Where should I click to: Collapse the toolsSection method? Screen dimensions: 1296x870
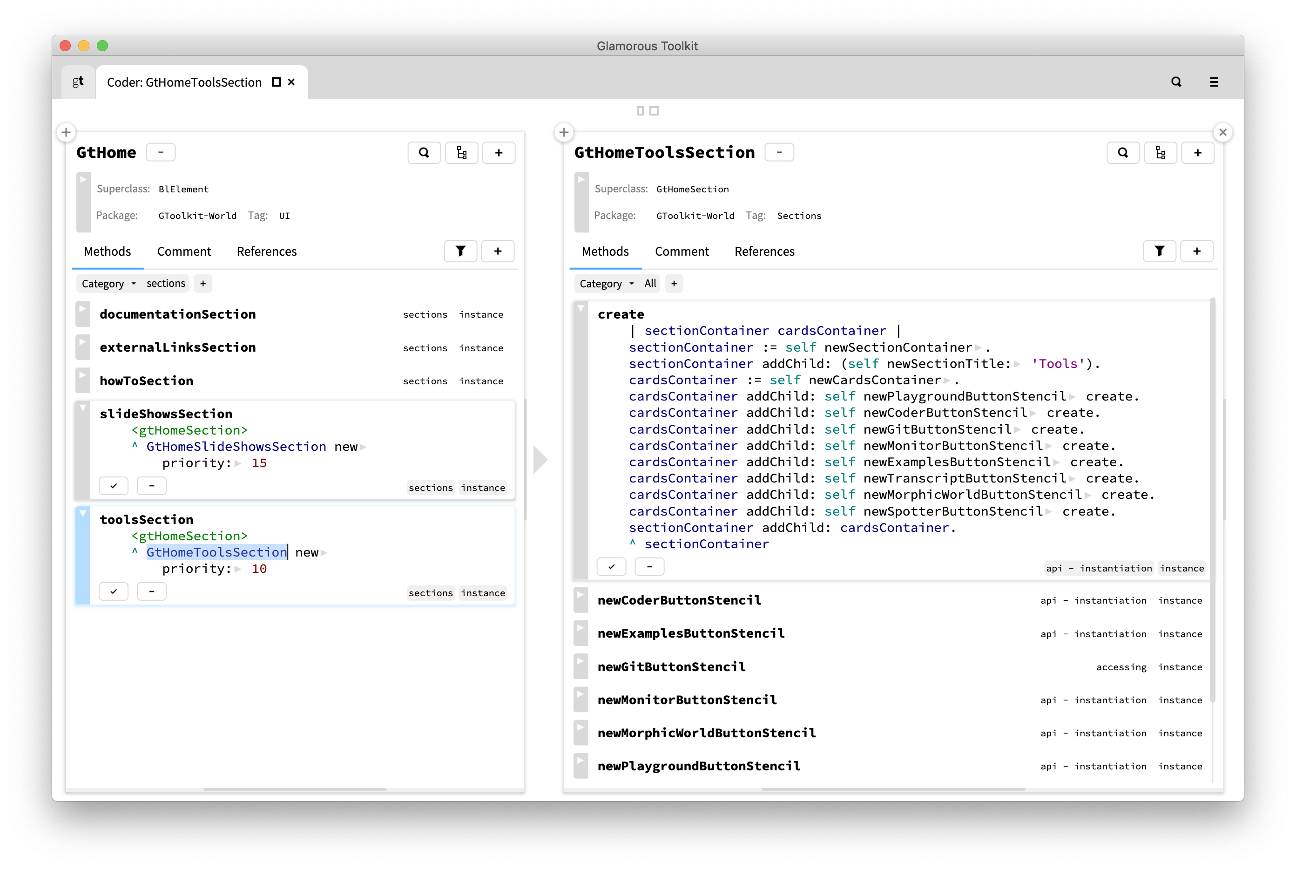82,556
